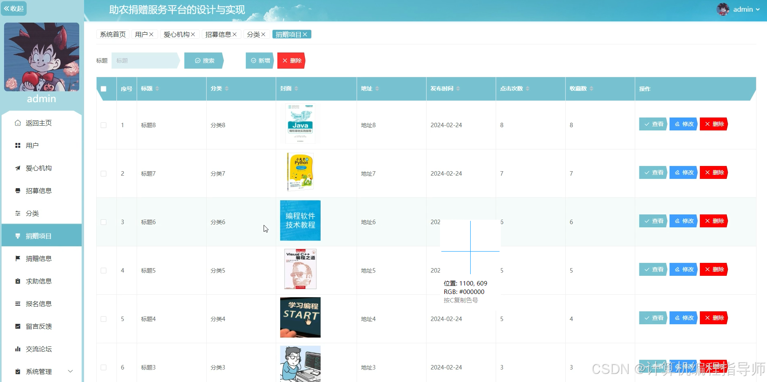The height and width of the screenshot is (382, 767).
Task: Click 查看 for row 标题7
Action: [653, 172]
